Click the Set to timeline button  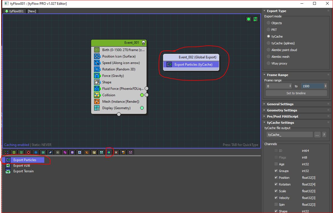(x=296, y=93)
